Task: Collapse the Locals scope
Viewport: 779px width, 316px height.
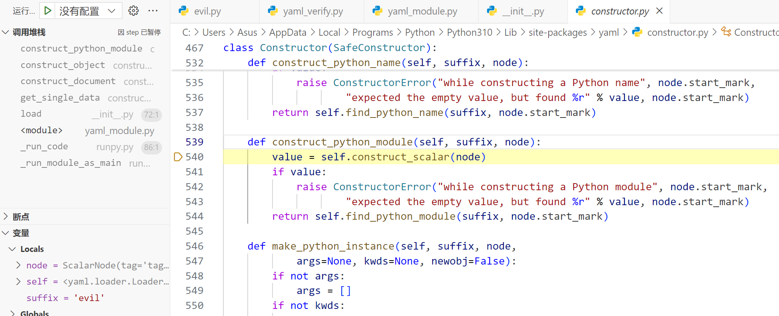Action: [x=12, y=249]
